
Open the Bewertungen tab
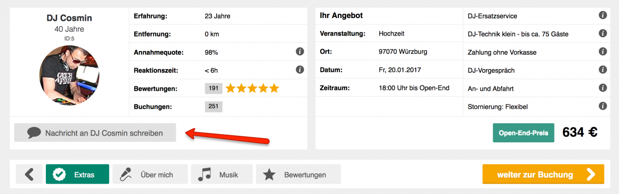[x=298, y=174]
